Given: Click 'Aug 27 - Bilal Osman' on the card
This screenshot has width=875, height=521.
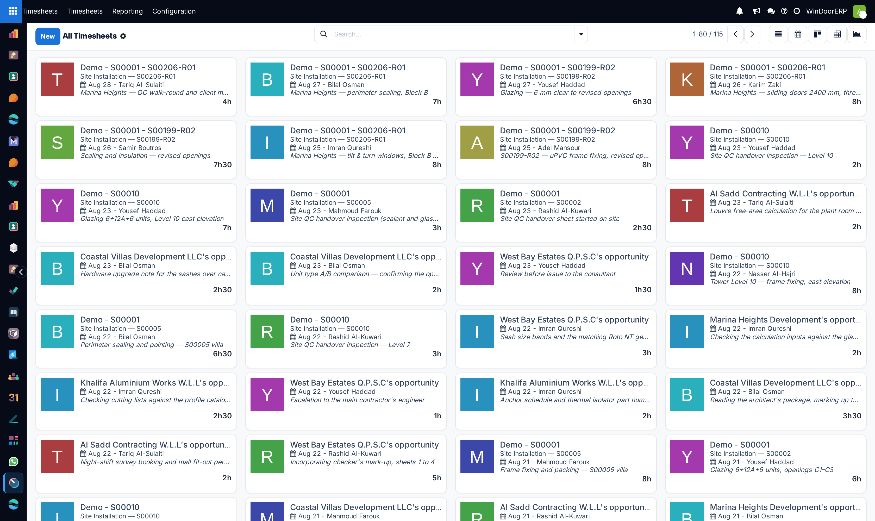Looking at the screenshot, I should tap(331, 85).
